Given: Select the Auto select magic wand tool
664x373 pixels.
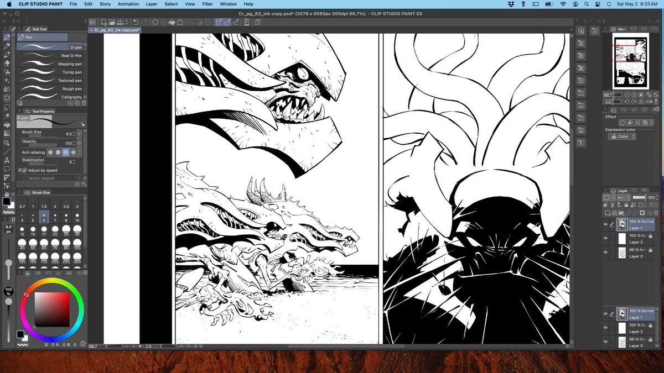Looking at the screenshot, I should coord(7,115).
